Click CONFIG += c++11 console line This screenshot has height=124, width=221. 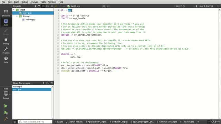point(75,16)
